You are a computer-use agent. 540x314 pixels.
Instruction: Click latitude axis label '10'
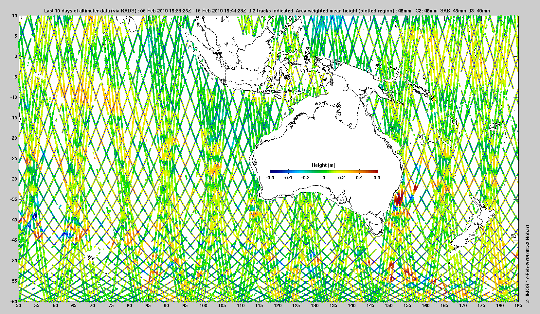coord(14,16)
